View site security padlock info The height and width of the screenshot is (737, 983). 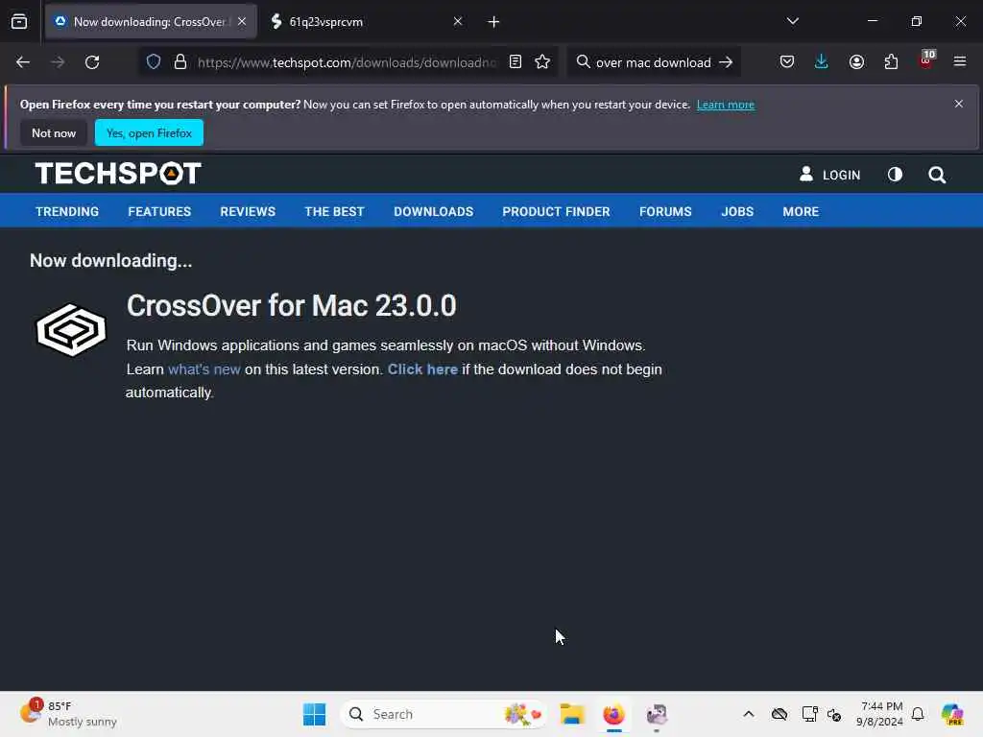click(180, 62)
